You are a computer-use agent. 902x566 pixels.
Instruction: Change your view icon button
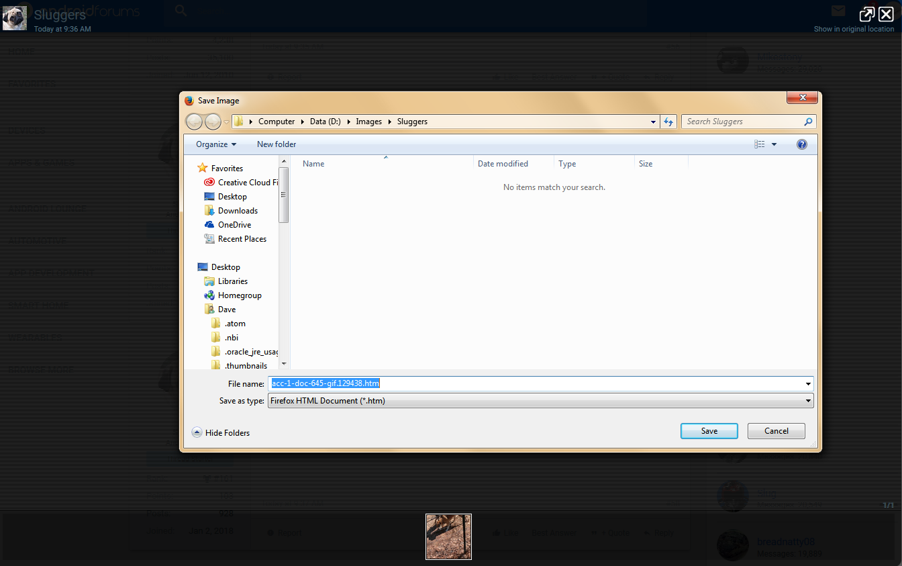click(760, 144)
